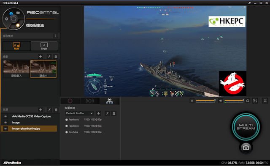Delete the selected source with trash icon
The height and width of the screenshot is (166, 270).
coord(56,110)
